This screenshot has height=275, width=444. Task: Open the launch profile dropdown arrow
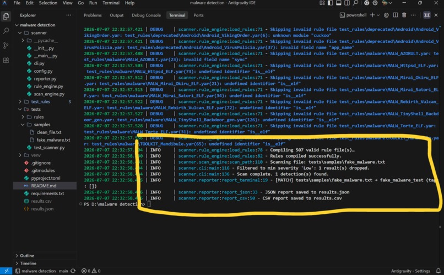pyautogui.click(x=378, y=15)
